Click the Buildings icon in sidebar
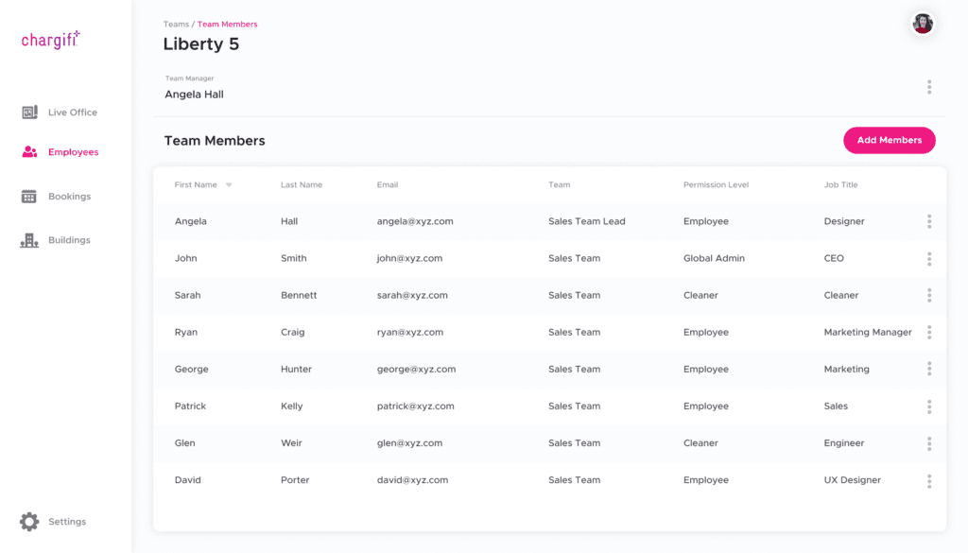Image resolution: width=968 pixels, height=553 pixels. (29, 240)
